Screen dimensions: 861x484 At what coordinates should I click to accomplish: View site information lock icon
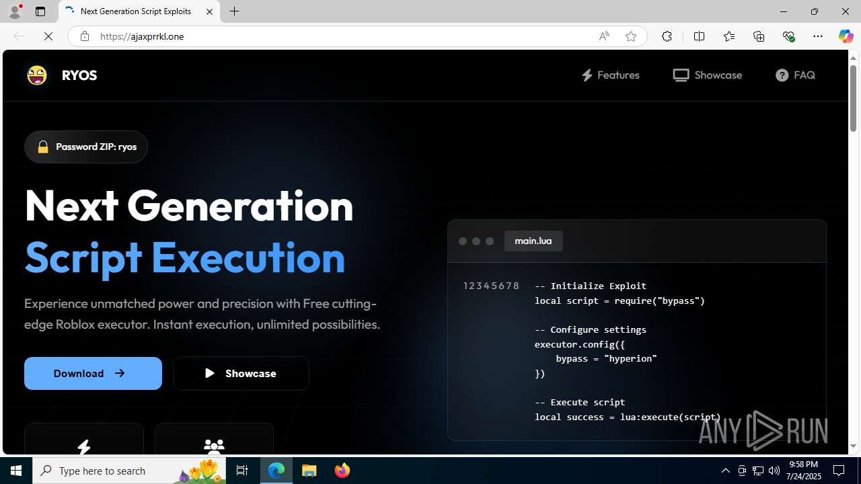click(84, 36)
